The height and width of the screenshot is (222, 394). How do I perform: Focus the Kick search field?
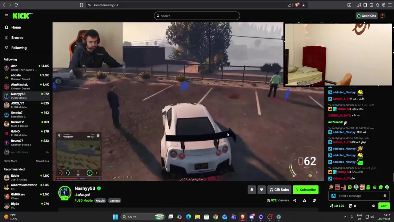197,16
